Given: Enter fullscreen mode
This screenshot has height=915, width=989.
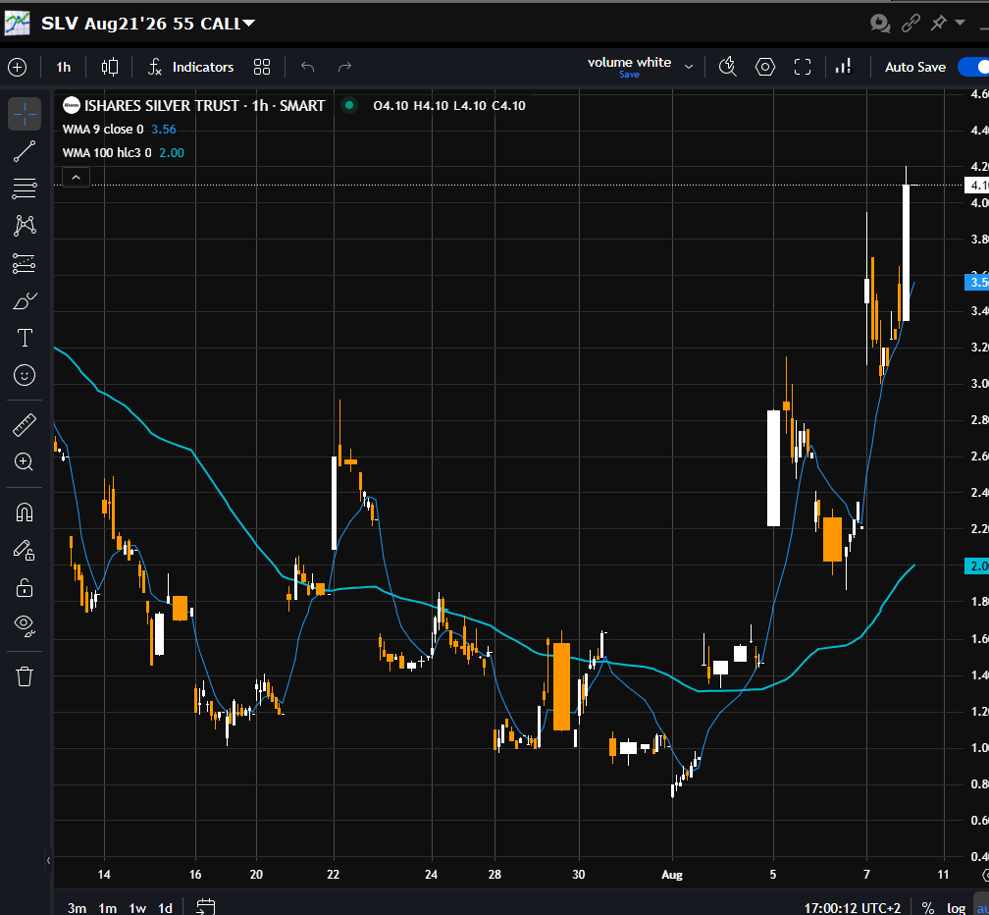Looking at the screenshot, I should pos(803,67).
